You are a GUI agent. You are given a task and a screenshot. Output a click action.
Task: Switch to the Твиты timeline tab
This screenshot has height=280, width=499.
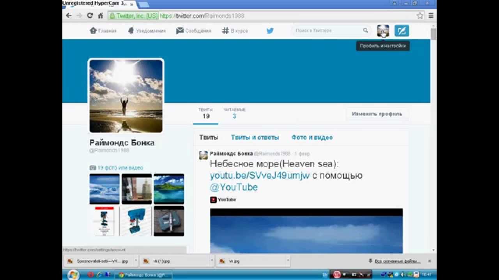coord(209,137)
